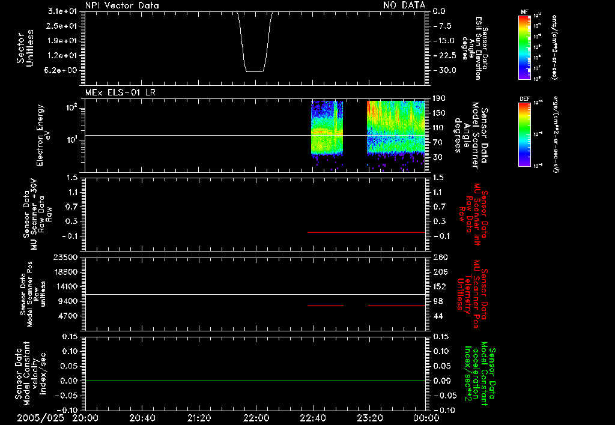The height and width of the screenshot is (425, 615).
Task: Click the green constant velocity line
Action: point(255,381)
